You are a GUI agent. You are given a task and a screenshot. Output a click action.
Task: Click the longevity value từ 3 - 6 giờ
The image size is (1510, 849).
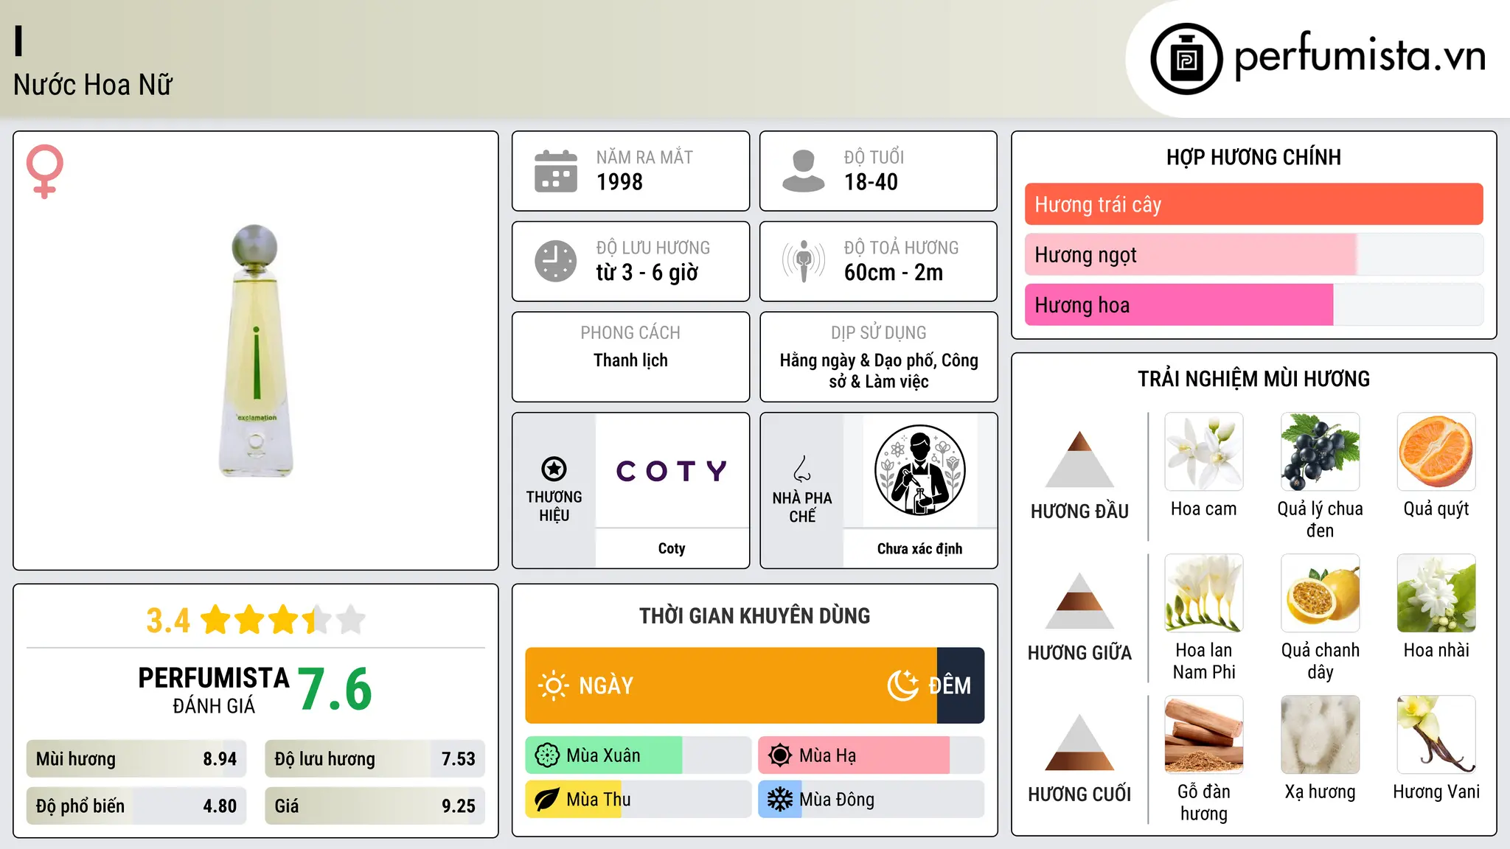647,273
